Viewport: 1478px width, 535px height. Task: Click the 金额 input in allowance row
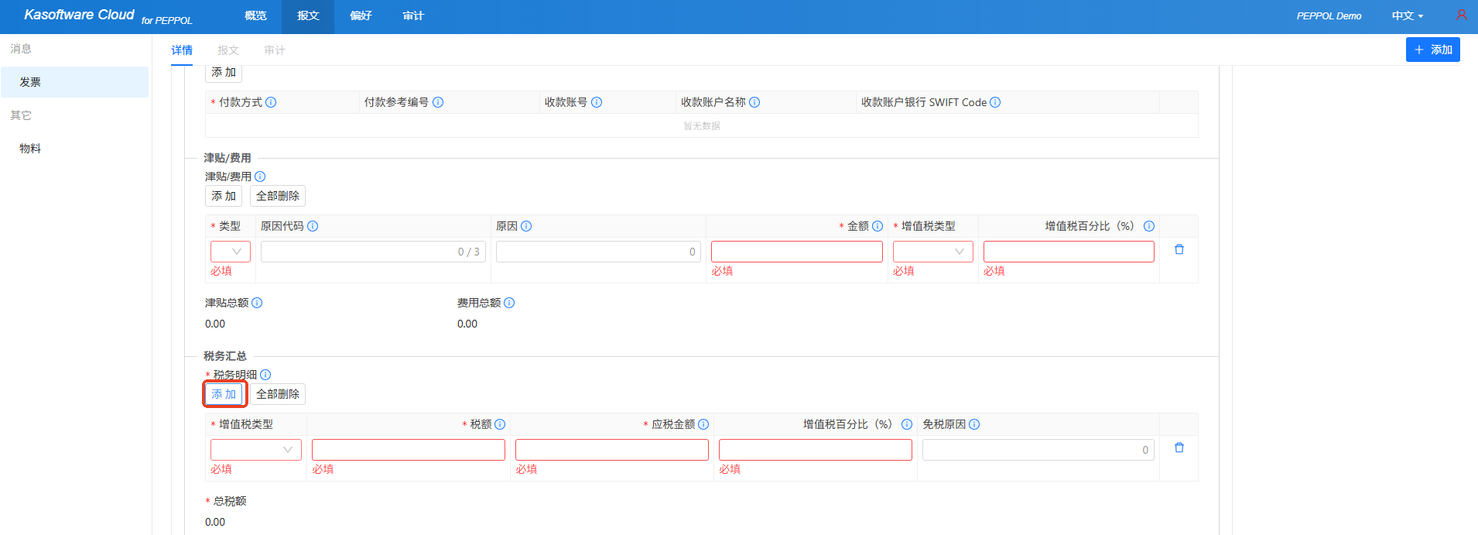click(796, 252)
